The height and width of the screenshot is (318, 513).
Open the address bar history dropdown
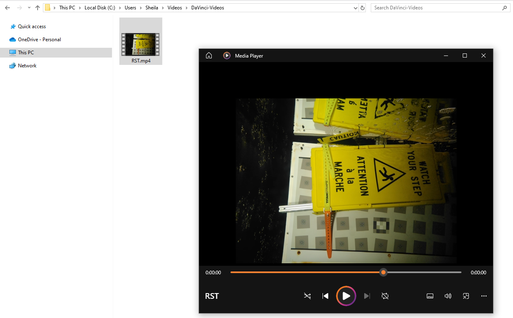point(355,8)
